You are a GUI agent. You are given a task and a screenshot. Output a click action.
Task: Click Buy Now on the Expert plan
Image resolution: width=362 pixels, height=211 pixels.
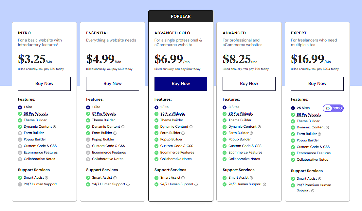coord(317,84)
